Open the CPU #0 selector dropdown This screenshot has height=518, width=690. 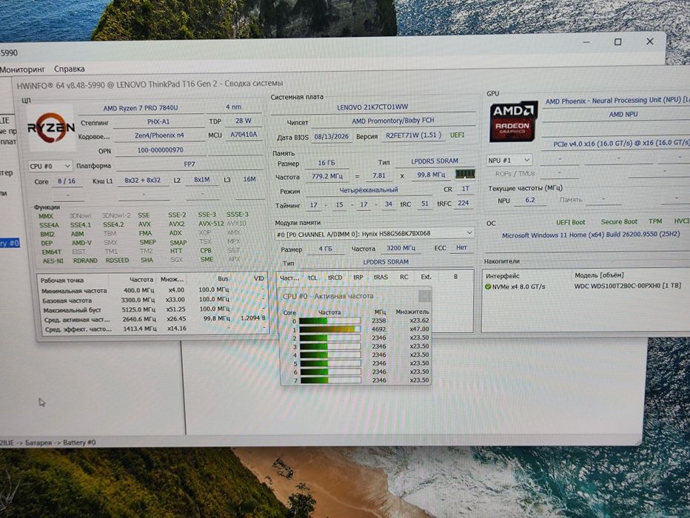coord(50,166)
